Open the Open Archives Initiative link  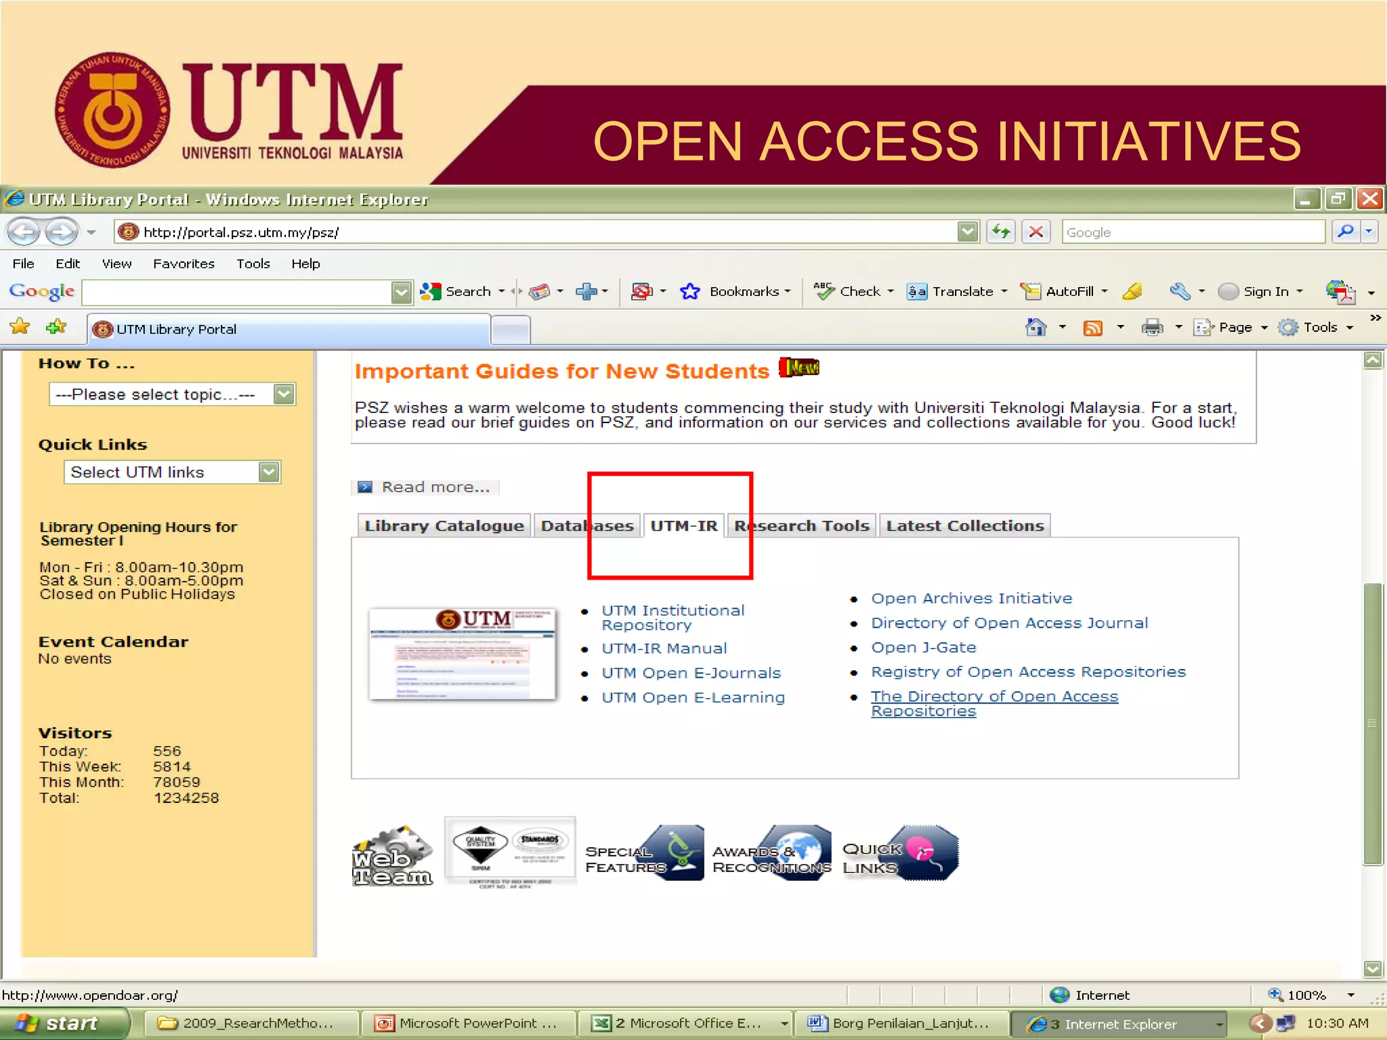tap(971, 599)
